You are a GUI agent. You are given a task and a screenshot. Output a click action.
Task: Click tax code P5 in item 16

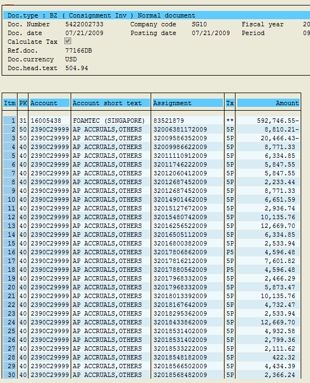coord(230,253)
